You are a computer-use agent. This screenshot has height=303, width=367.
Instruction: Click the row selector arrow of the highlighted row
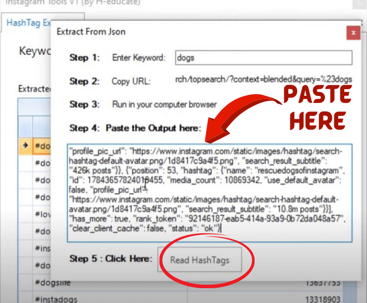[x=25, y=146]
